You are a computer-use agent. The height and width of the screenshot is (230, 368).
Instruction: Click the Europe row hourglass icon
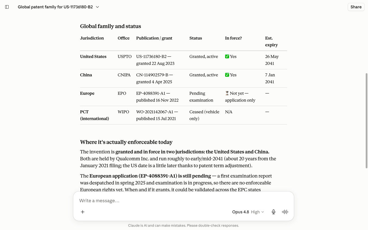point(227,93)
